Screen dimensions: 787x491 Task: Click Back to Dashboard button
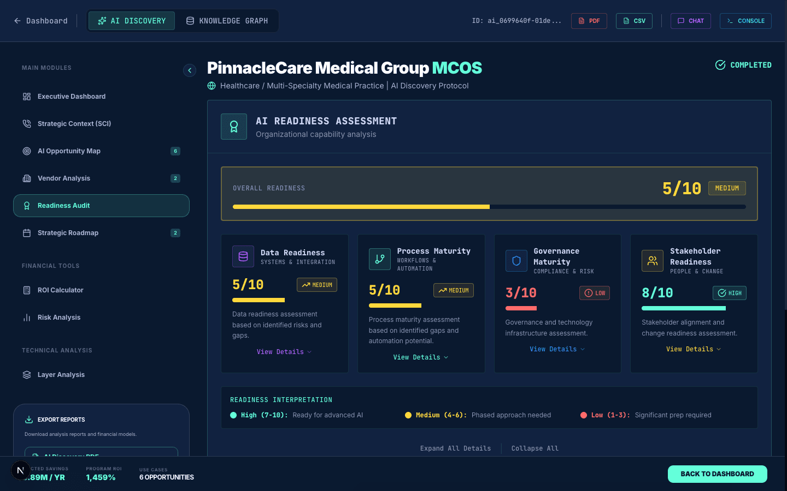pyautogui.click(x=718, y=474)
